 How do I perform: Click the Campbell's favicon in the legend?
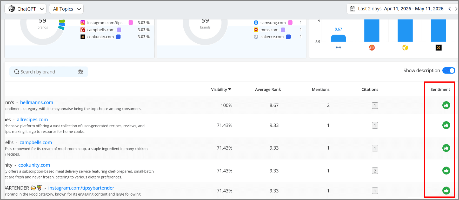click(x=83, y=30)
